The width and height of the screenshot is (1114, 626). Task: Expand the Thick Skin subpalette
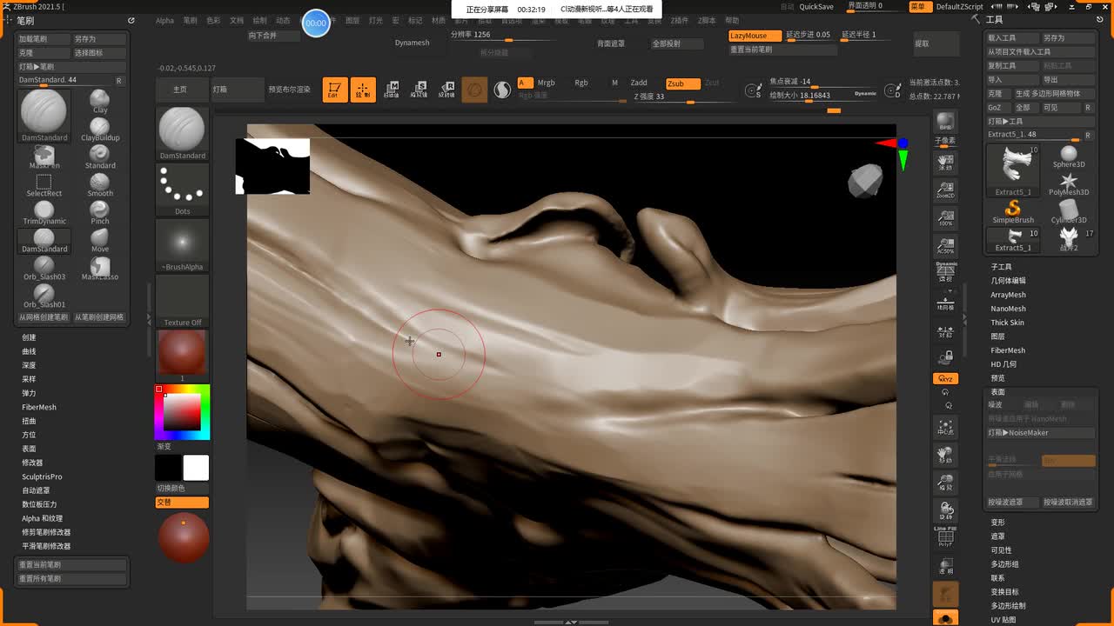click(x=1007, y=323)
